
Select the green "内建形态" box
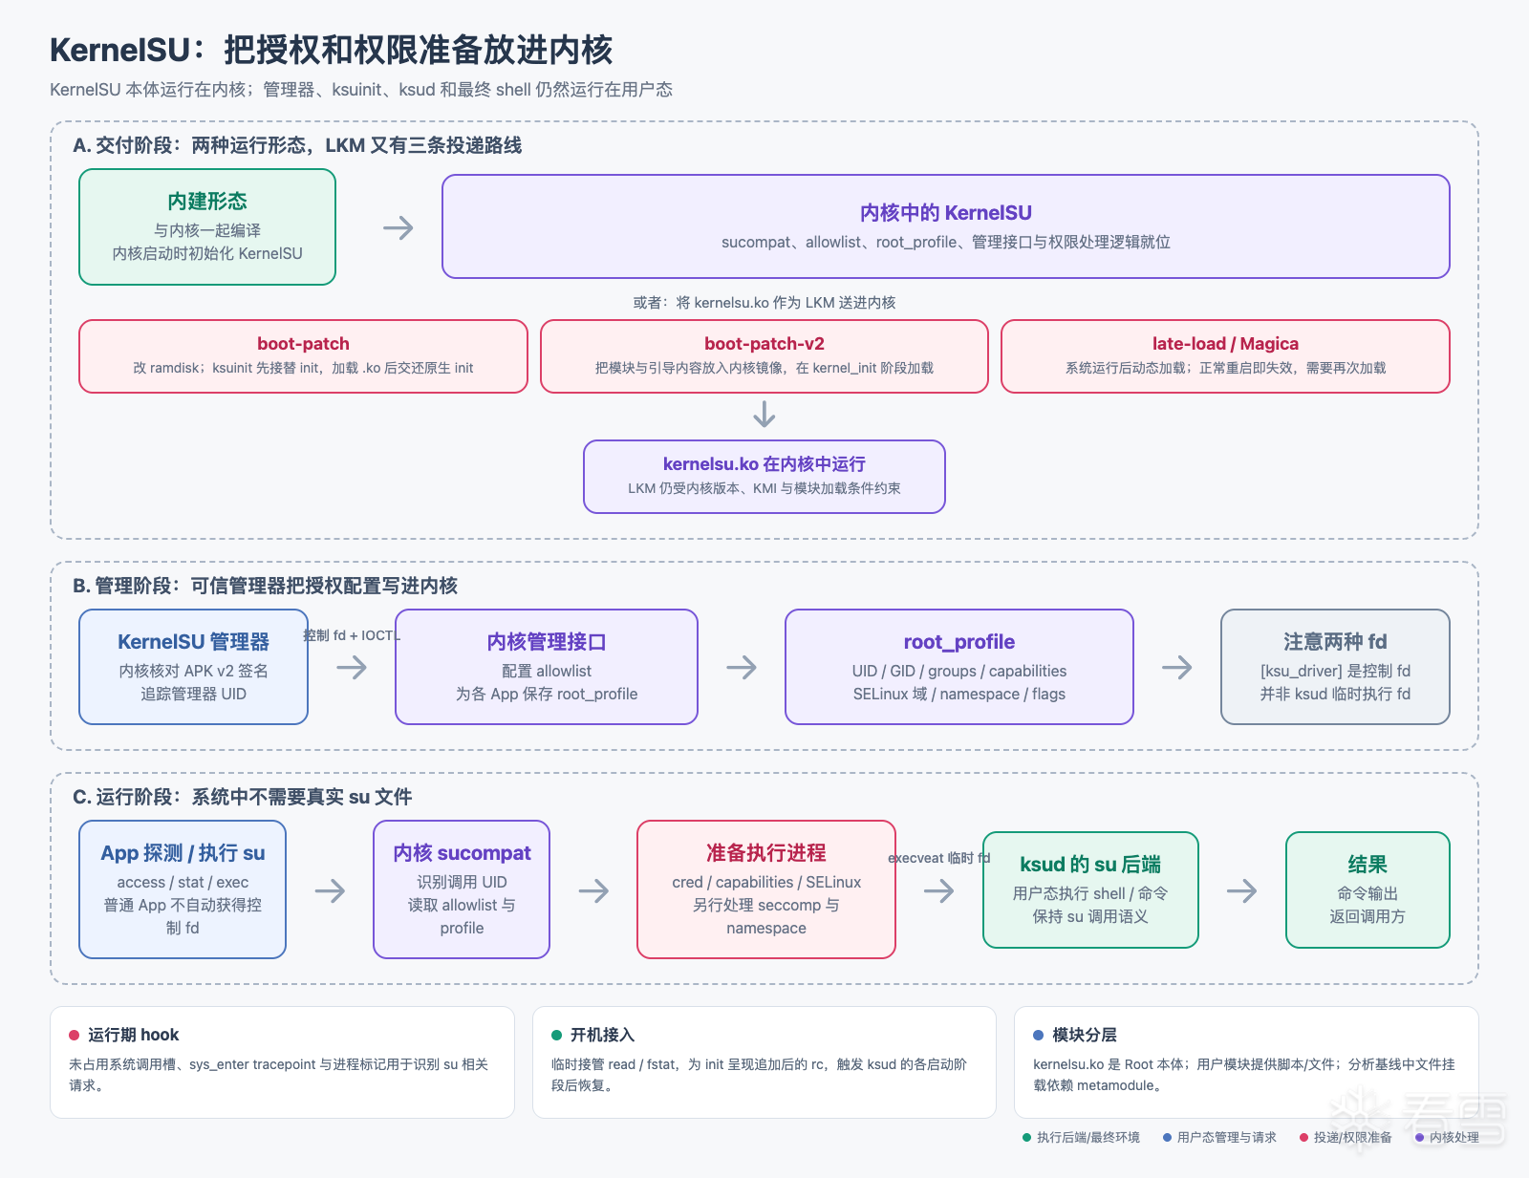point(207,227)
